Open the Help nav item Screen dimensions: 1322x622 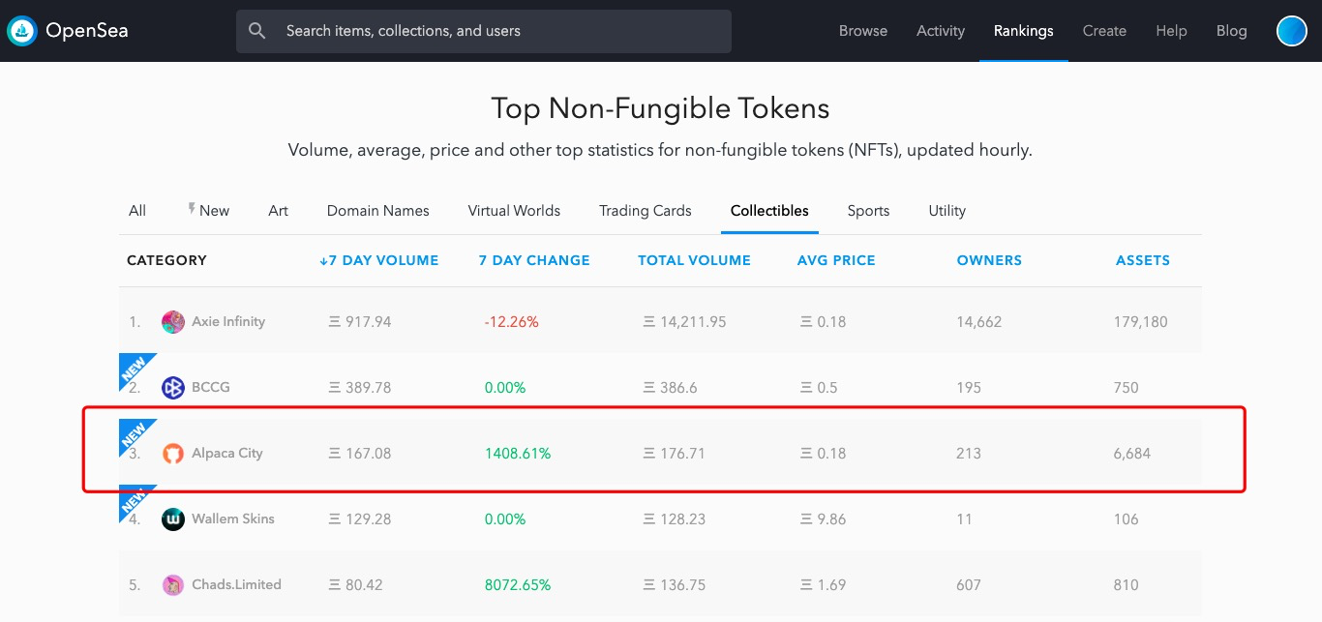click(1171, 31)
